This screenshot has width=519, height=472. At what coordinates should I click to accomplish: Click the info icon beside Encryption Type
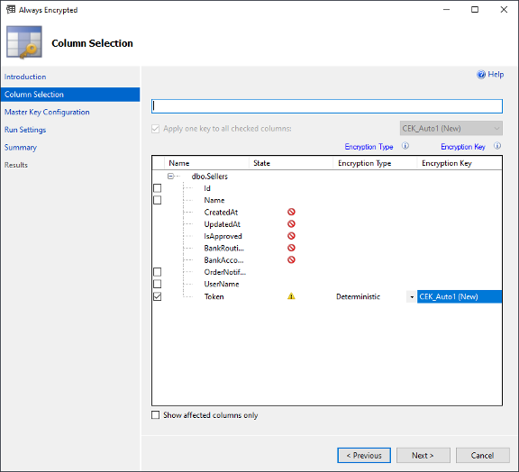pos(405,146)
